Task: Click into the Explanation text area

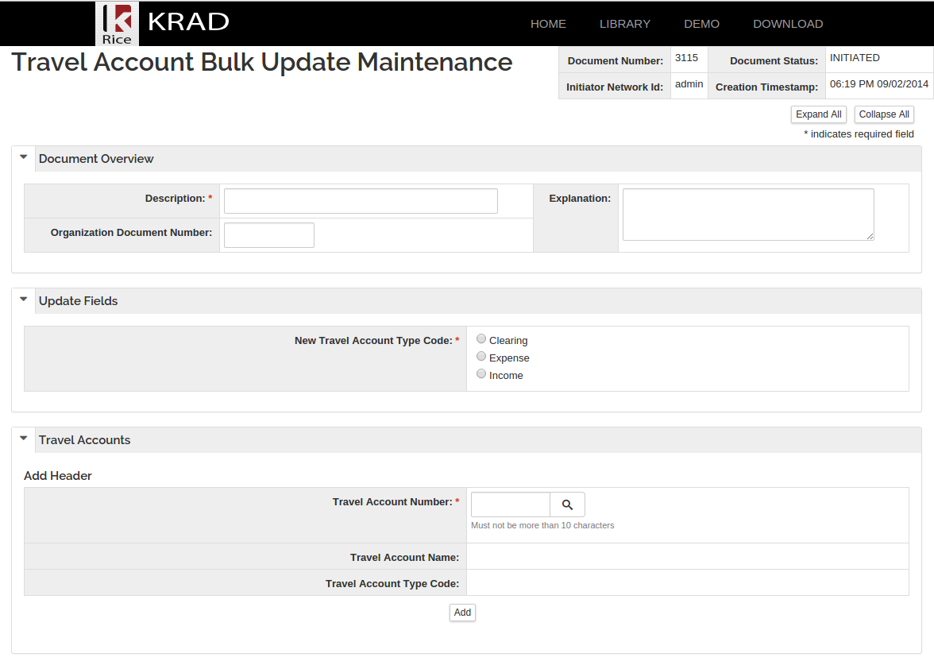Action: [x=748, y=215]
